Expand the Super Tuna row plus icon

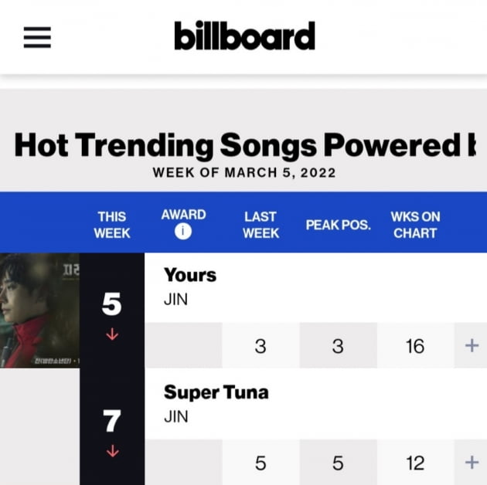point(472,463)
